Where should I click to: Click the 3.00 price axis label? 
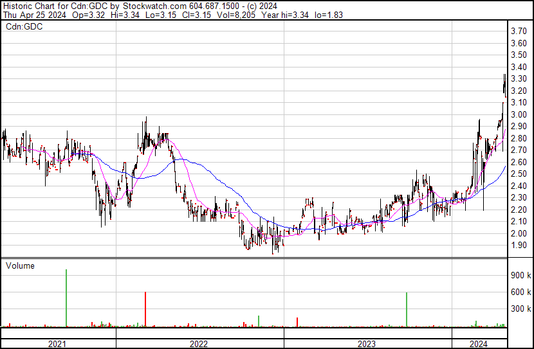[x=519, y=114]
